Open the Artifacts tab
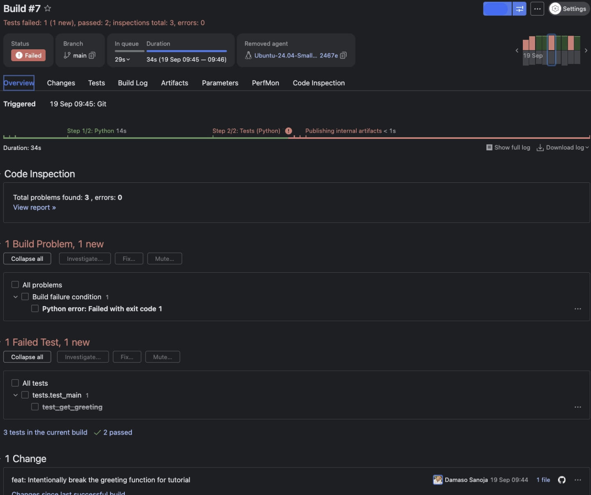This screenshot has height=495, width=591. 174,83
